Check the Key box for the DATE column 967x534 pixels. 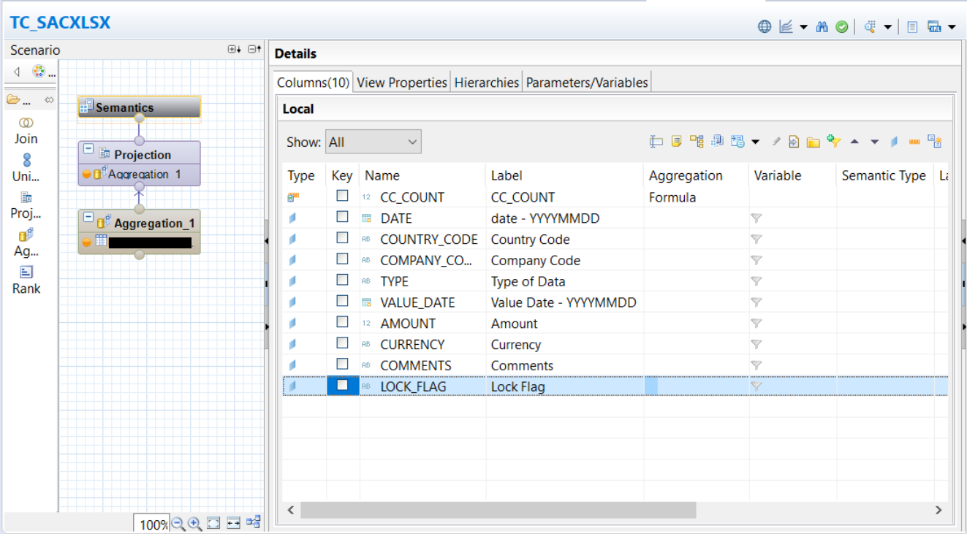coord(341,218)
